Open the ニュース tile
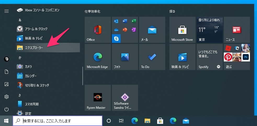The image size is (257, 126). pos(237,30)
